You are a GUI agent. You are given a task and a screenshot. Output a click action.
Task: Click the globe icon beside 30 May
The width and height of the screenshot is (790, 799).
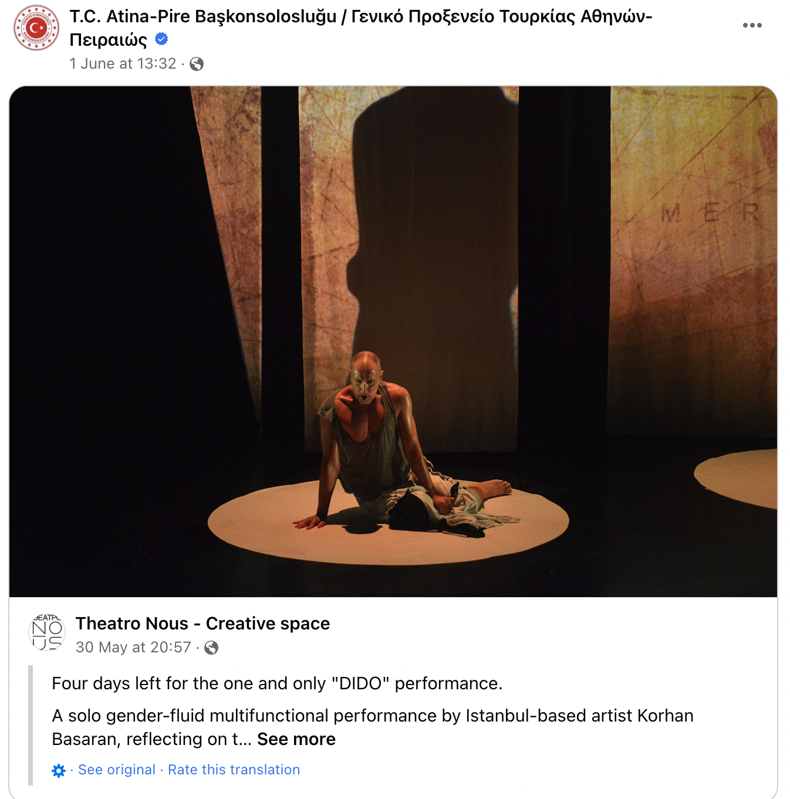[x=211, y=648]
